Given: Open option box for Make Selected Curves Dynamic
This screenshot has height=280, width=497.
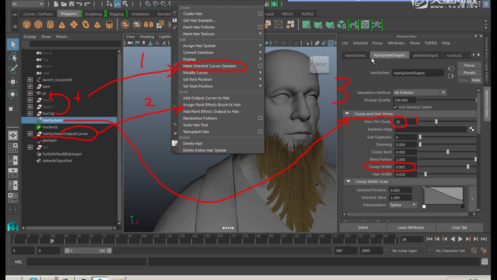Looking at the screenshot, I should (x=260, y=66).
